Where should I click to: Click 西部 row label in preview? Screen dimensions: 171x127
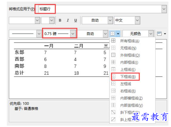[x=19, y=59]
